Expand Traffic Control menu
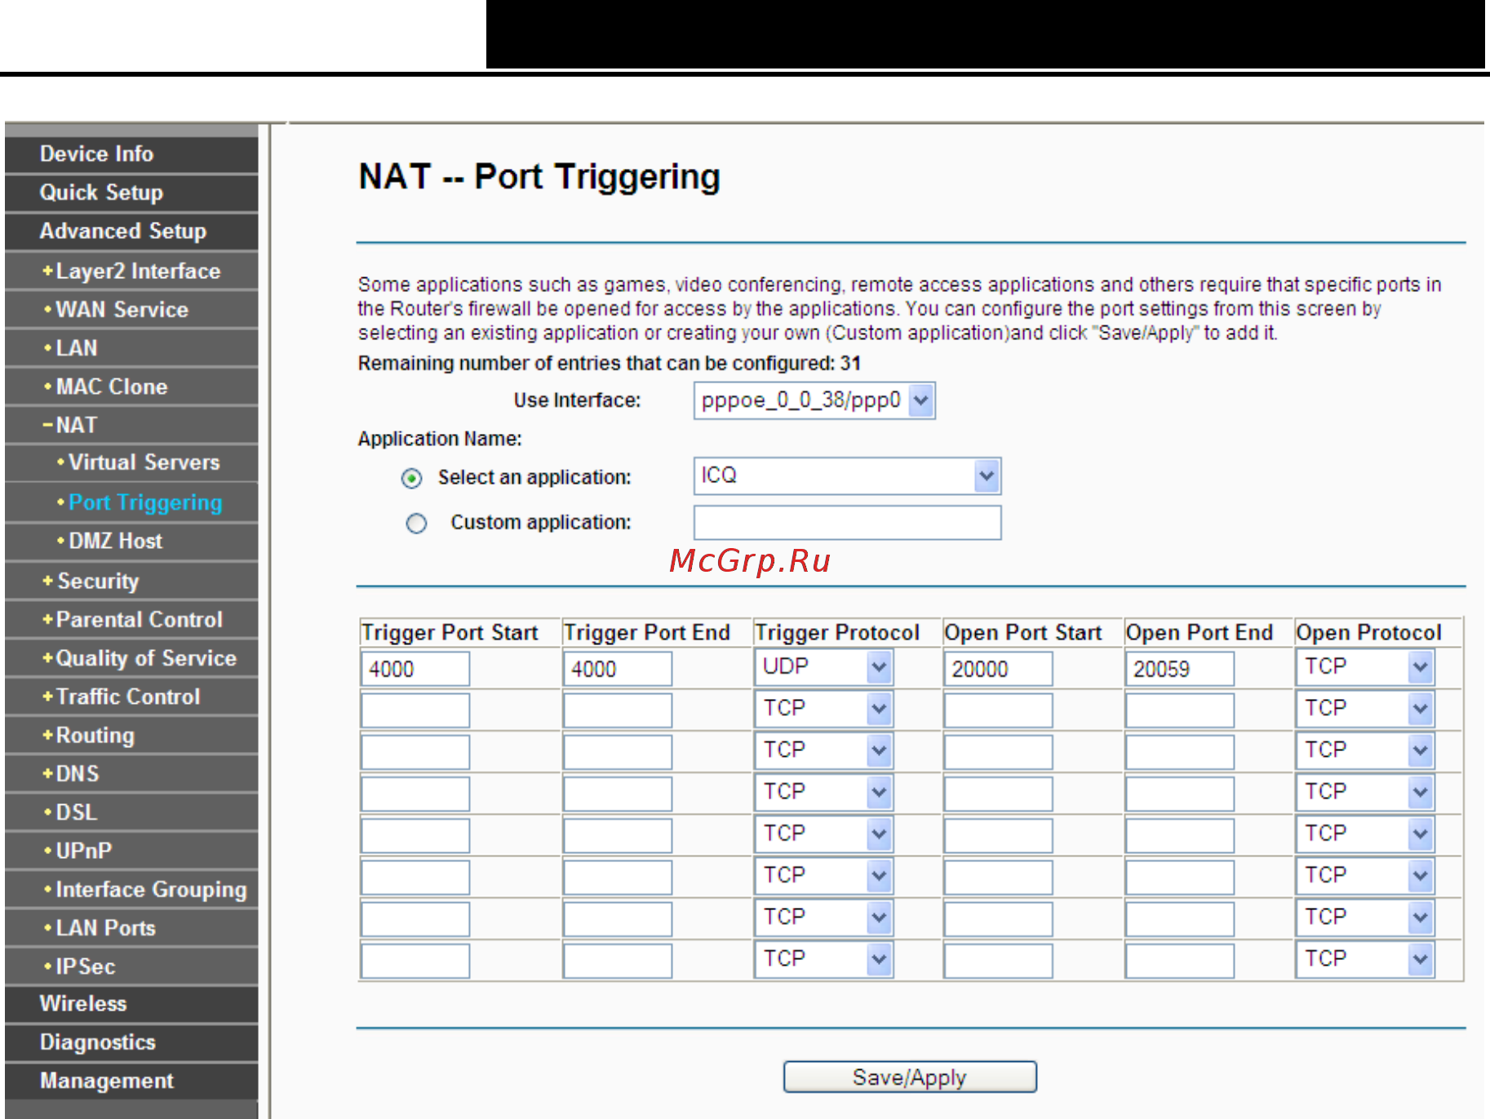Image resolution: width=1490 pixels, height=1119 pixels. point(122,697)
